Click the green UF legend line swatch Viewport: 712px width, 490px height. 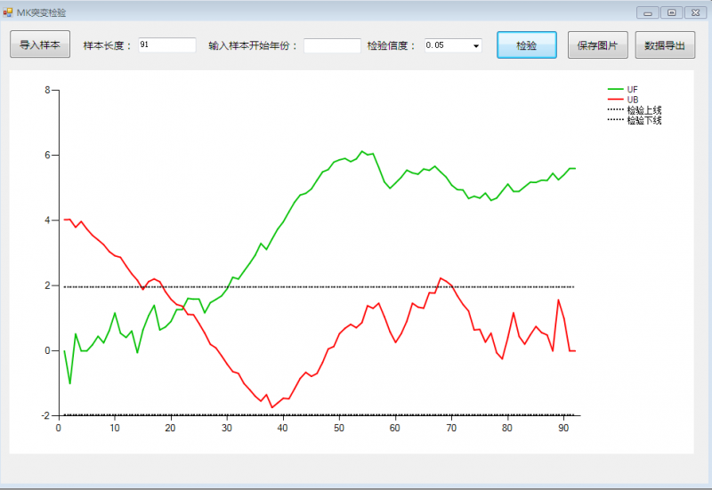click(616, 90)
